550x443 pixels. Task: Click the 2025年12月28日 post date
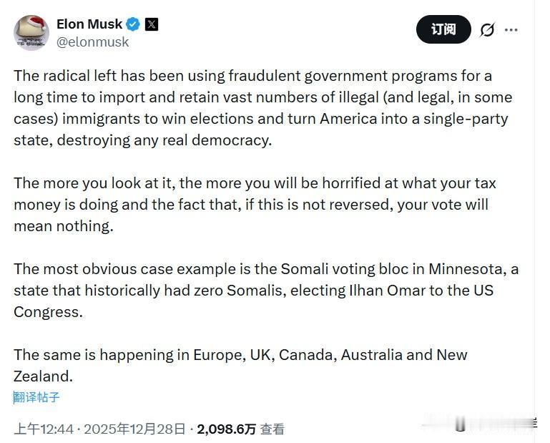pyautogui.click(x=135, y=429)
